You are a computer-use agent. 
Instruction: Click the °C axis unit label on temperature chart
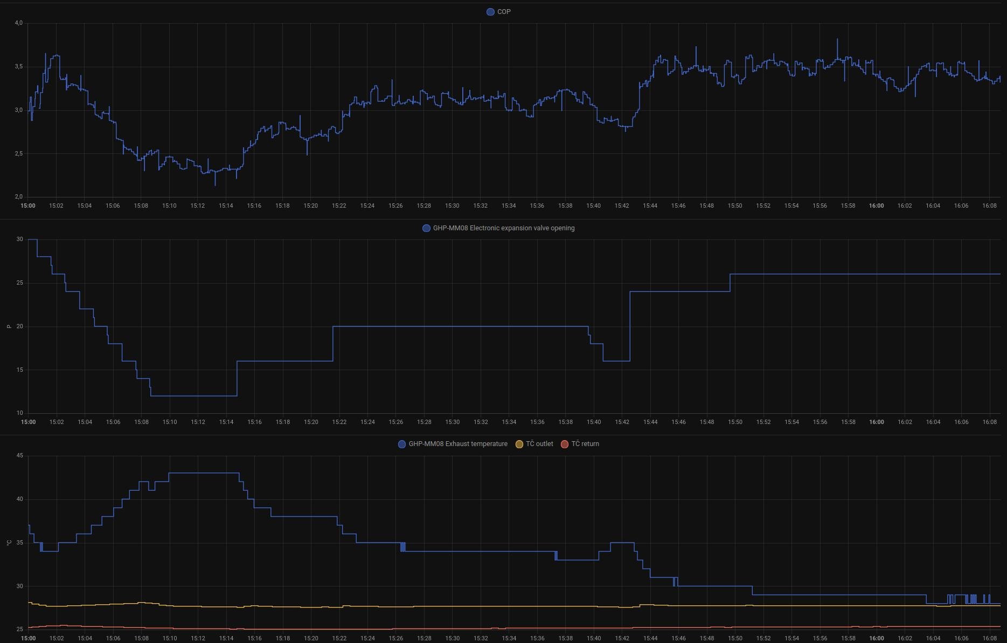click(x=9, y=543)
